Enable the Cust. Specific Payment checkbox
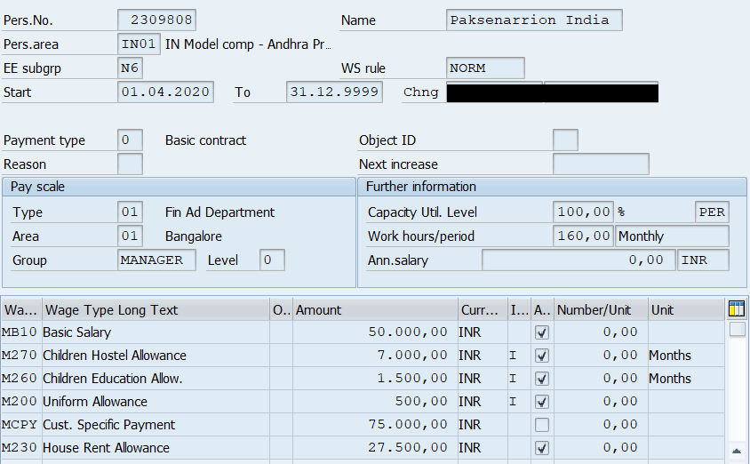Screen dimensions: 750x464 point(542,425)
